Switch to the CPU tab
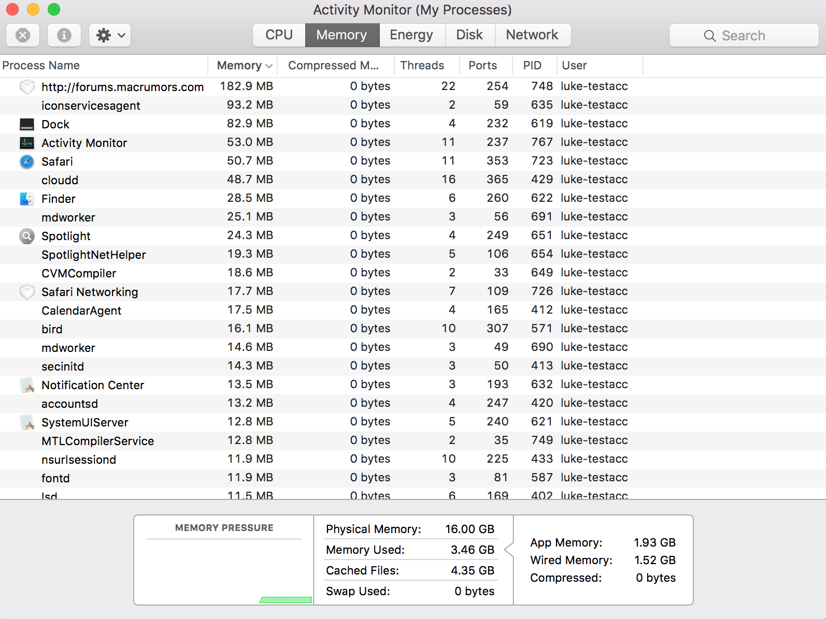Image resolution: width=826 pixels, height=619 pixels. click(x=279, y=35)
